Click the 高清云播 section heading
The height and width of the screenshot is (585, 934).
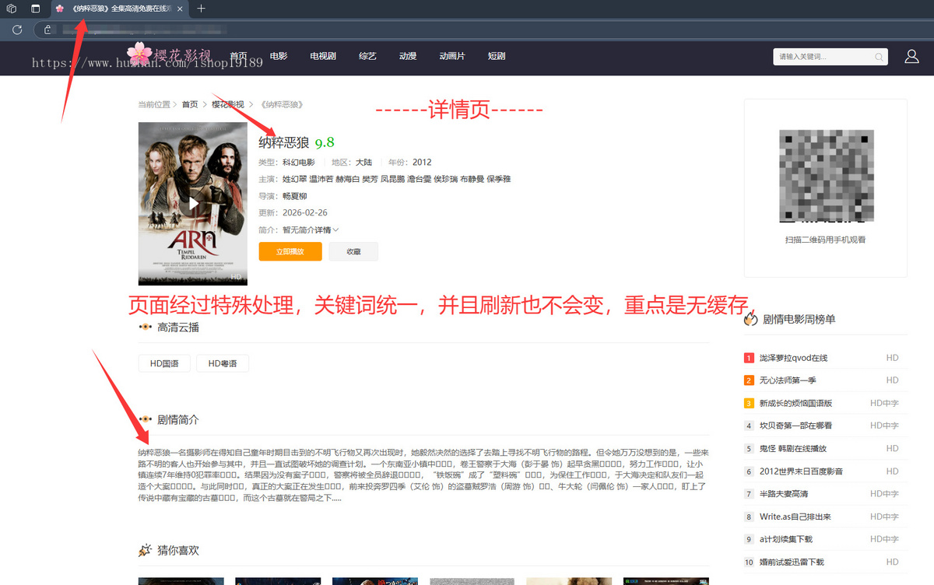(x=177, y=327)
